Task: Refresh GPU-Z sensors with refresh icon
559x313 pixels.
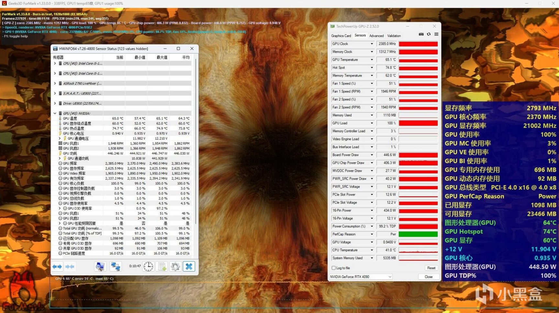Action: pyautogui.click(x=429, y=34)
